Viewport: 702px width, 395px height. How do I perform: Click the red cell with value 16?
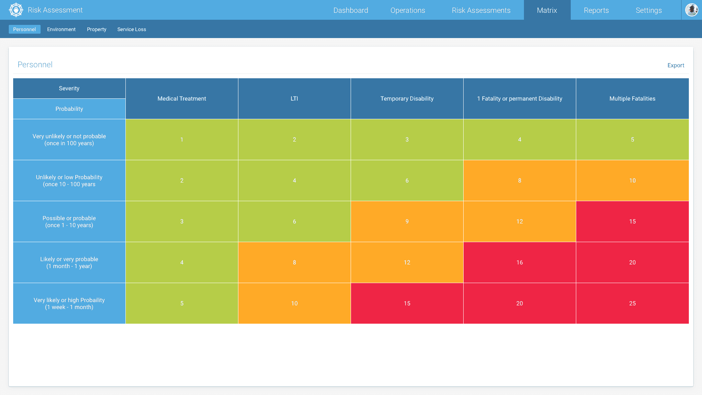pyautogui.click(x=520, y=262)
